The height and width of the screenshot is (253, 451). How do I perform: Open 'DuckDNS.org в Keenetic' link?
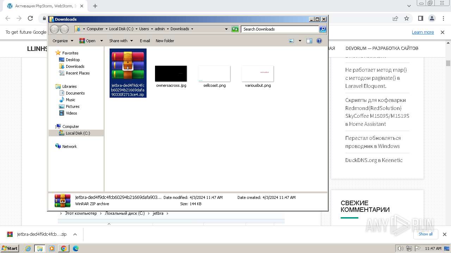[374, 160]
